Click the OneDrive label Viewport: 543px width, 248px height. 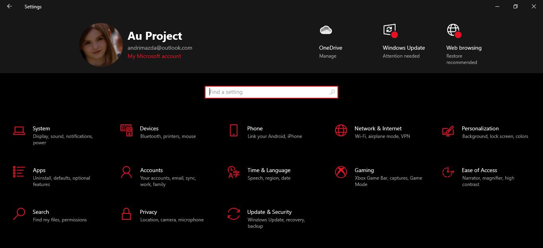click(331, 48)
